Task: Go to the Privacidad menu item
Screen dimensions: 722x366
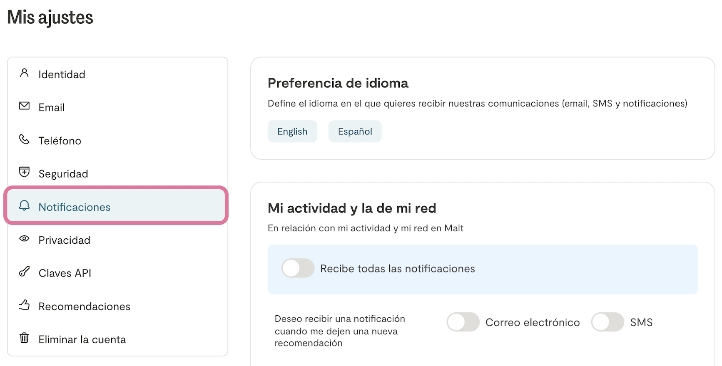Action: (x=65, y=240)
